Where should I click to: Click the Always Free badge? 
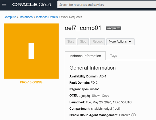(x=114, y=28)
